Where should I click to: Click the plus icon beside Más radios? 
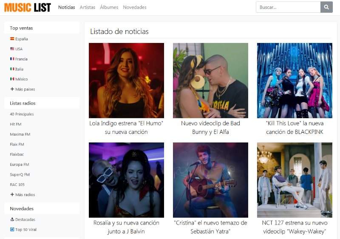coord(12,194)
